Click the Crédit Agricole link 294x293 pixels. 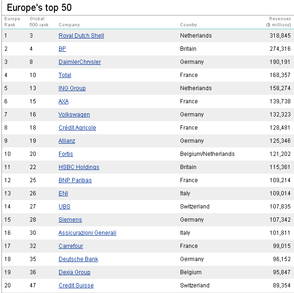point(77,128)
